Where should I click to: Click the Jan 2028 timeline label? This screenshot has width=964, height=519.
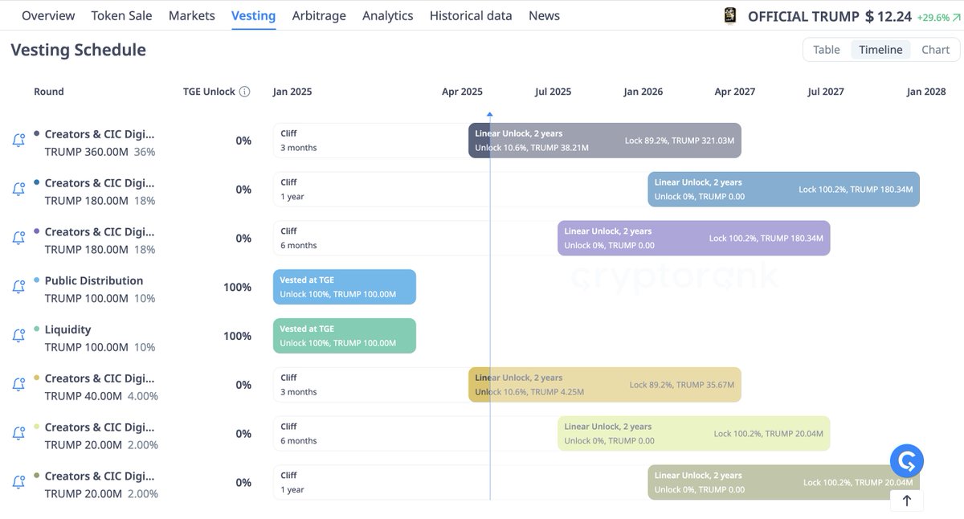click(926, 92)
